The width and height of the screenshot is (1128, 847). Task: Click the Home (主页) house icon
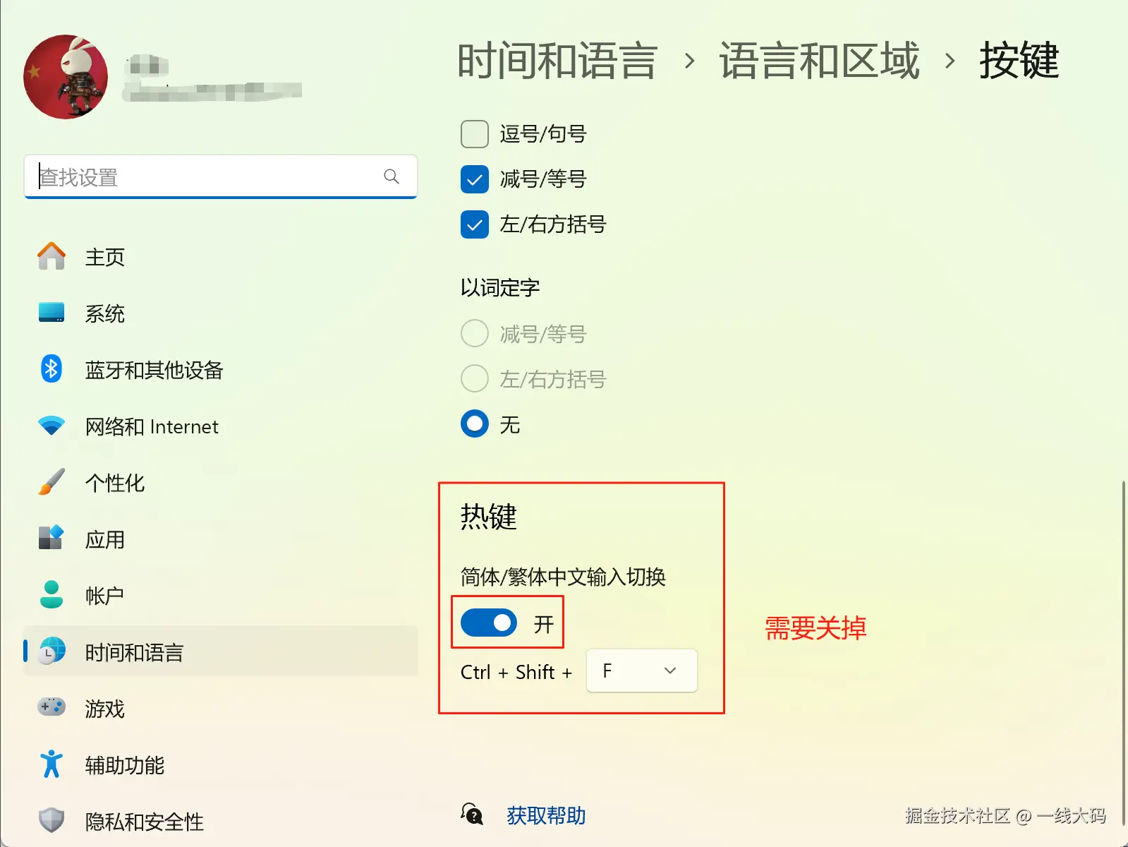[51, 256]
